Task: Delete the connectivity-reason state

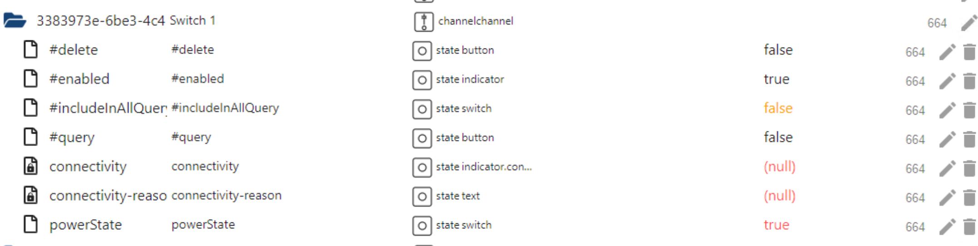Action: pos(969,198)
